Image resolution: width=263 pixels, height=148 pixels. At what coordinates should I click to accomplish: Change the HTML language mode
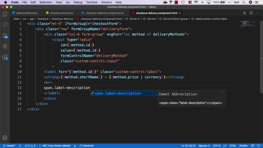[233, 146]
